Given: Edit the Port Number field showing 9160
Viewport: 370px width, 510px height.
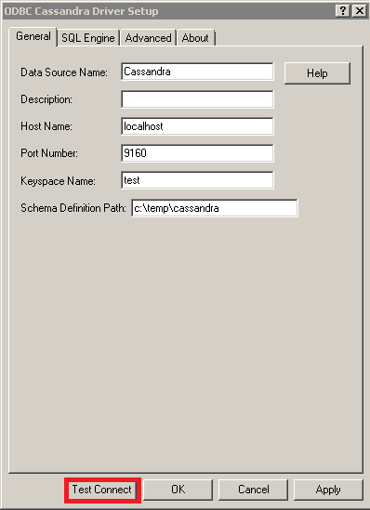Looking at the screenshot, I should [x=197, y=153].
